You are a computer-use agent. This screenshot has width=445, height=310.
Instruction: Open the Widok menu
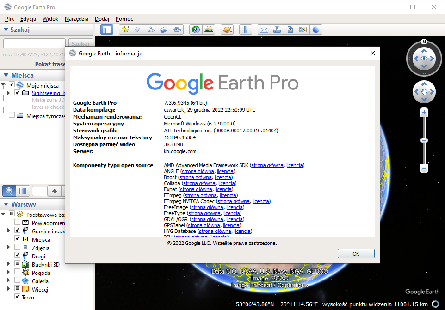click(50, 19)
